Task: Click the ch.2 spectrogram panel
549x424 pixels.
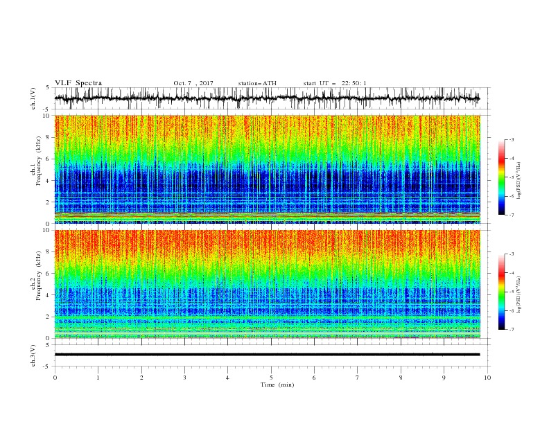Action: [x=268, y=284]
